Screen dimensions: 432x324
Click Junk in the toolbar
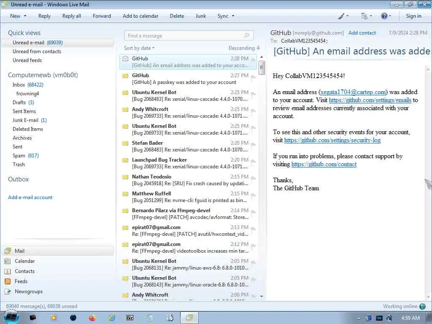(x=200, y=16)
